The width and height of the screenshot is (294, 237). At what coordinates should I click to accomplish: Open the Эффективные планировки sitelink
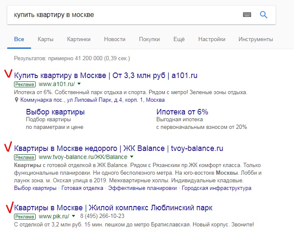tap(142, 188)
